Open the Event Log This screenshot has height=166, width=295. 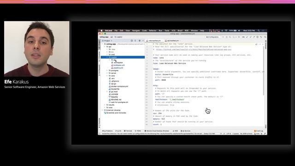pos(259,131)
